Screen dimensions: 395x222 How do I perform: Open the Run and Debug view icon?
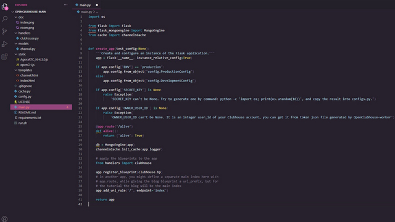pos(4,44)
